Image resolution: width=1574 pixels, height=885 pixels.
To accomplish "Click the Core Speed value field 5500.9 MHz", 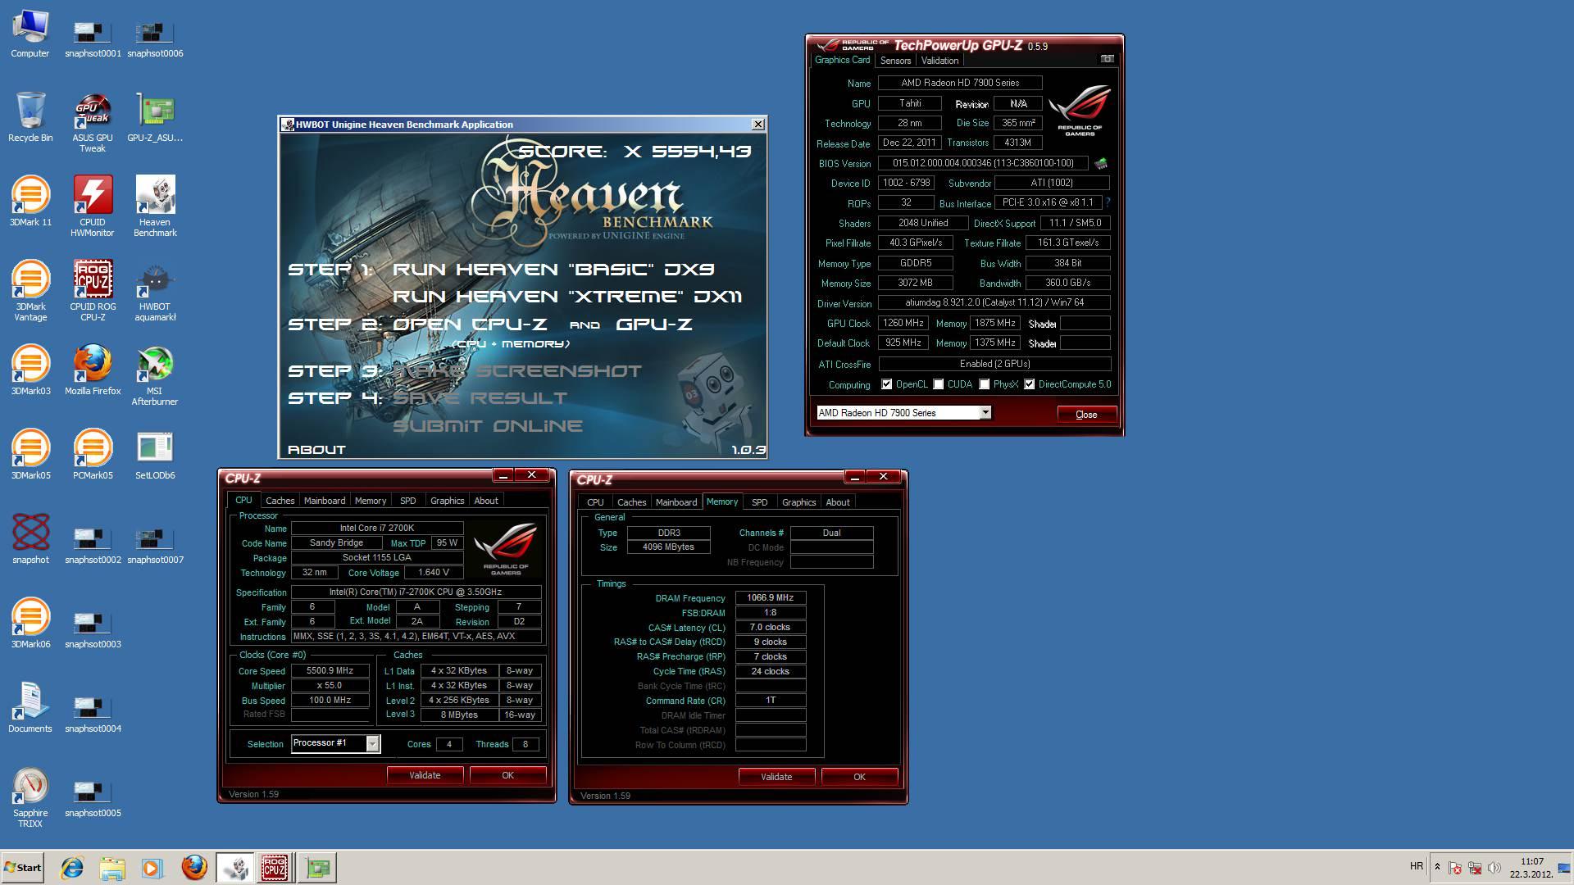I will click(x=330, y=670).
